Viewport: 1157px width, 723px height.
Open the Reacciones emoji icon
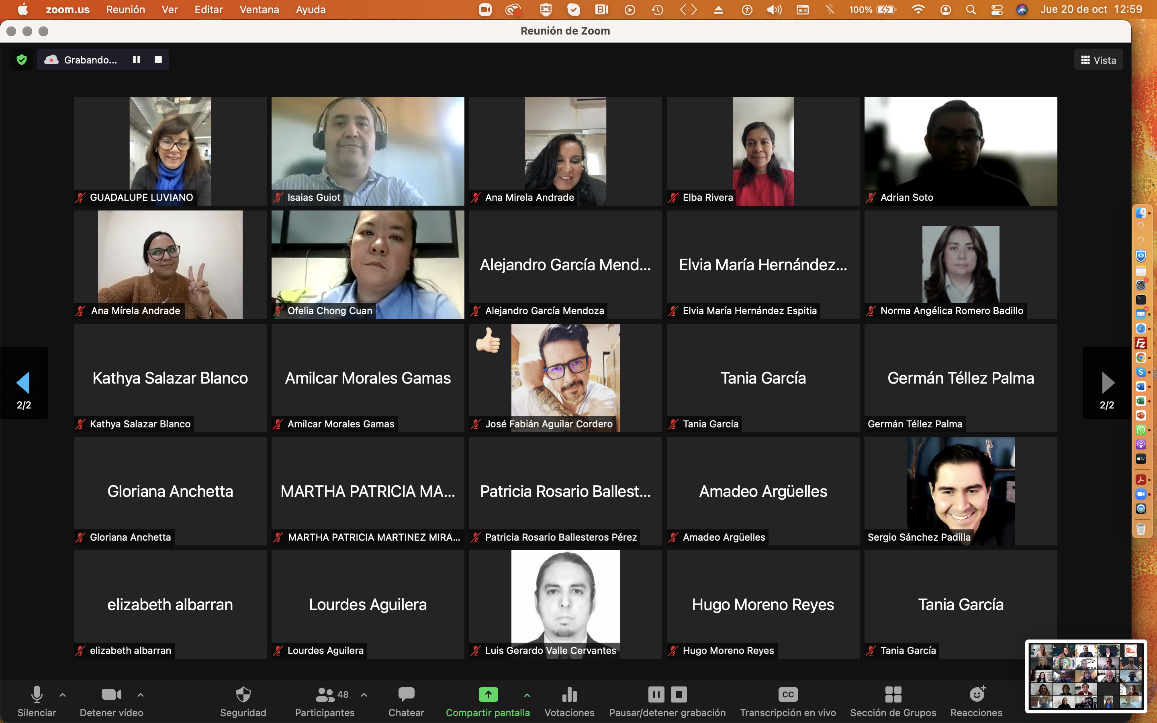pyautogui.click(x=976, y=694)
